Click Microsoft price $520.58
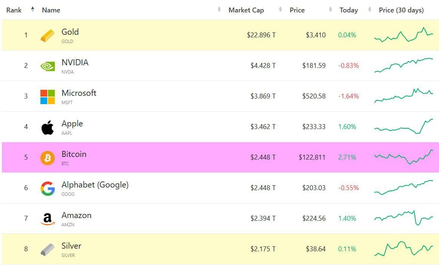This screenshot has width=439, height=266. click(x=314, y=96)
